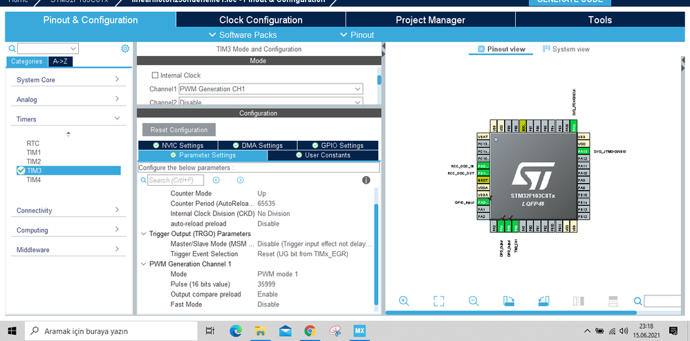Click the green check icon next to TIM3
The width and height of the screenshot is (690, 341).
pyautogui.click(x=21, y=170)
